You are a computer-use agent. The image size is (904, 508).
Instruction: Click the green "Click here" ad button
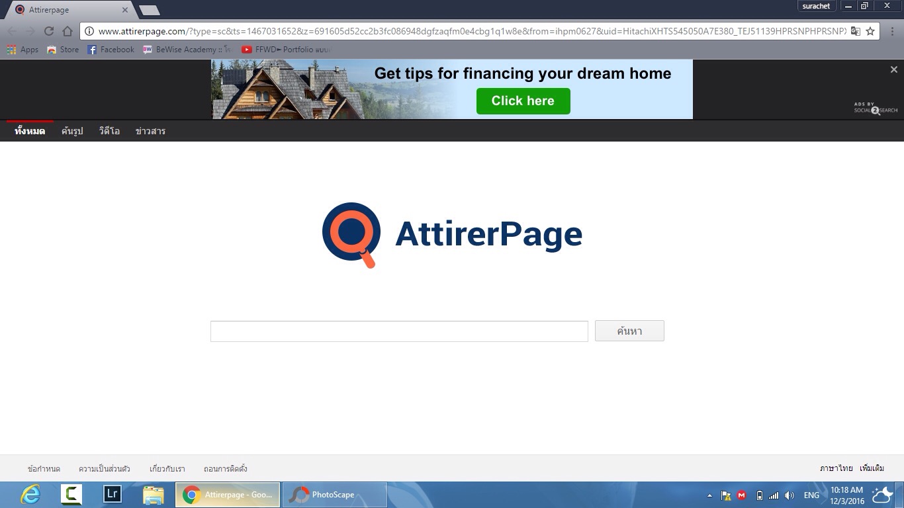coord(523,101)
